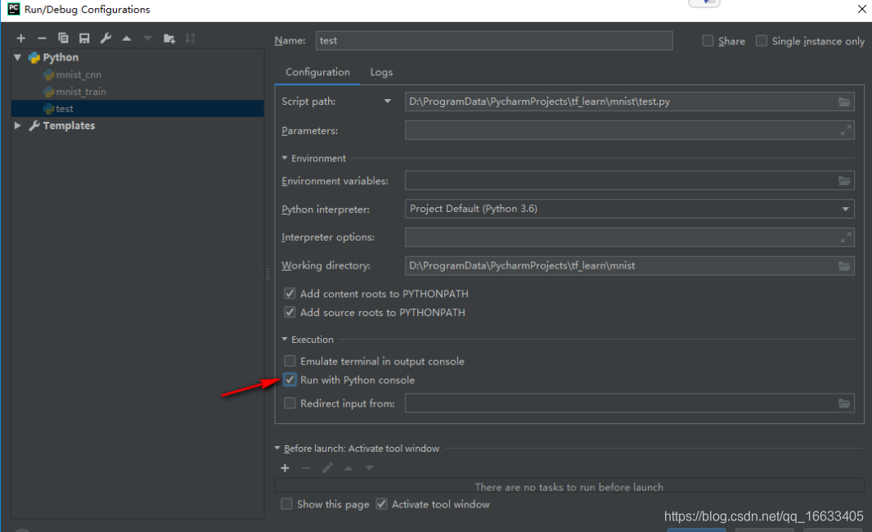Sort configurations alphabetically

coord(191,38)
